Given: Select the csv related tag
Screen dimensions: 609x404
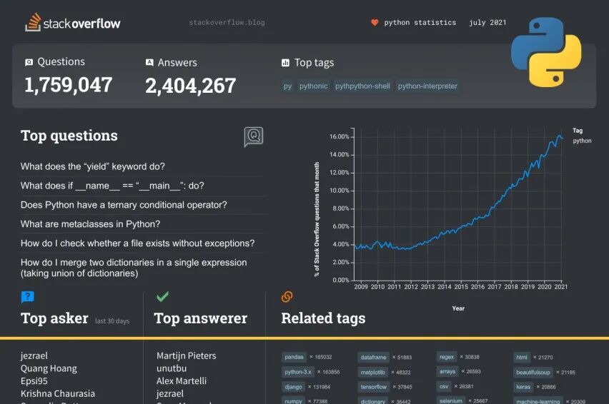Looking at the screenshot, I should pyautogui.click(x=444, y=387).
